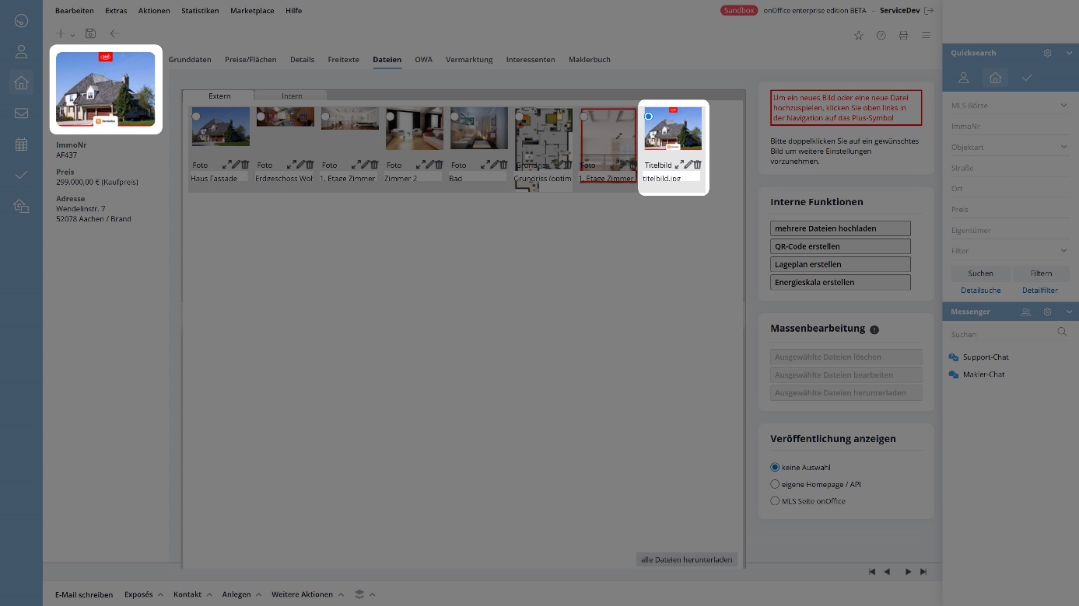The height and width of the screenshot is (606, 1079).
Task: Mark record as favorite with star icon
Action: [859, 36]
